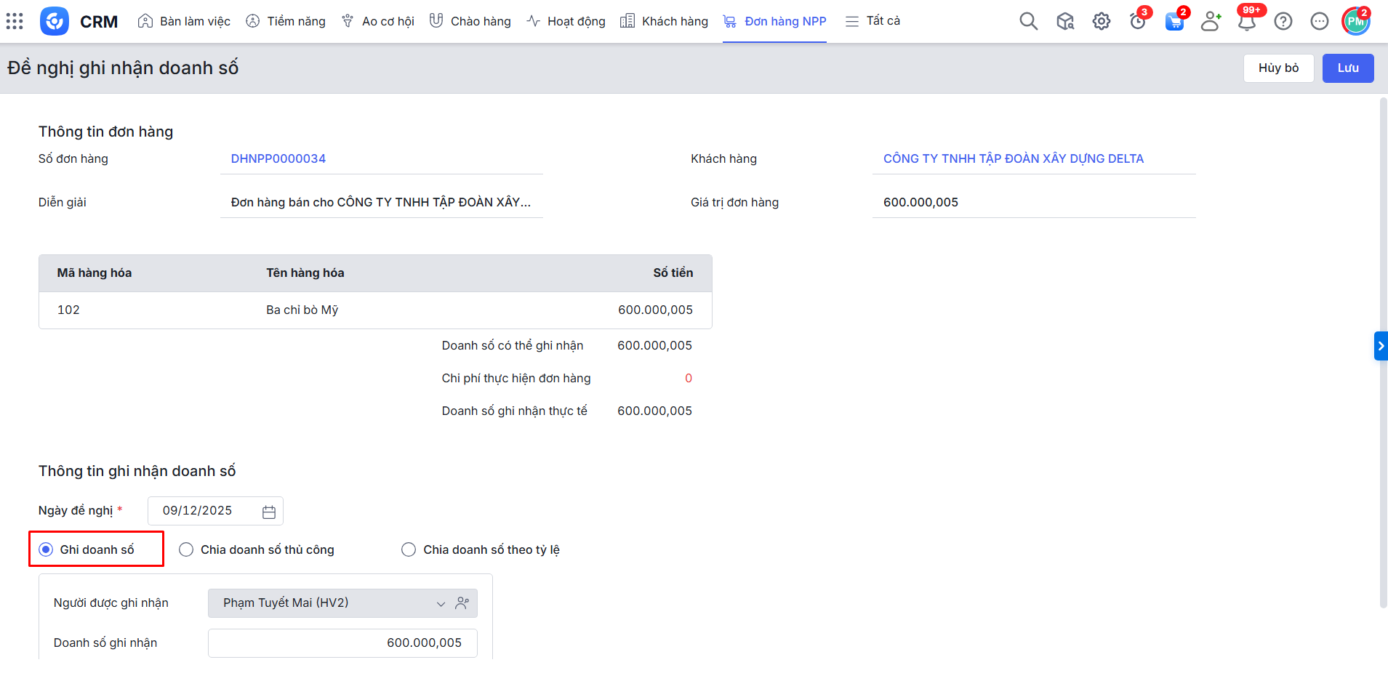This screenshot has width=1388, height=673.
Task: Select the Ghi doanh số radio option
Action: click(47, 549)
